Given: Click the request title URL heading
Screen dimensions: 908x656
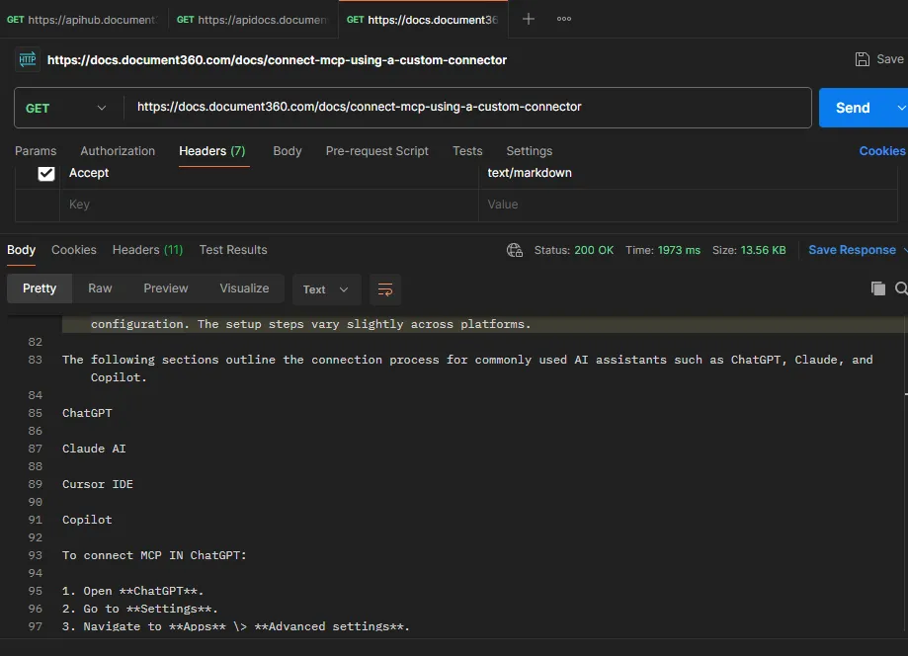Looking at the screenshot, I should point(277,60).
